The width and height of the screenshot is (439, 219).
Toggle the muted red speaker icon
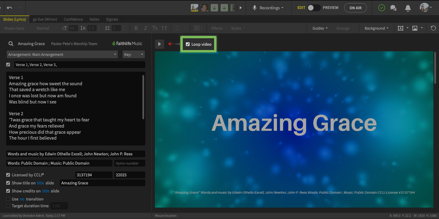tap(170, 44)
